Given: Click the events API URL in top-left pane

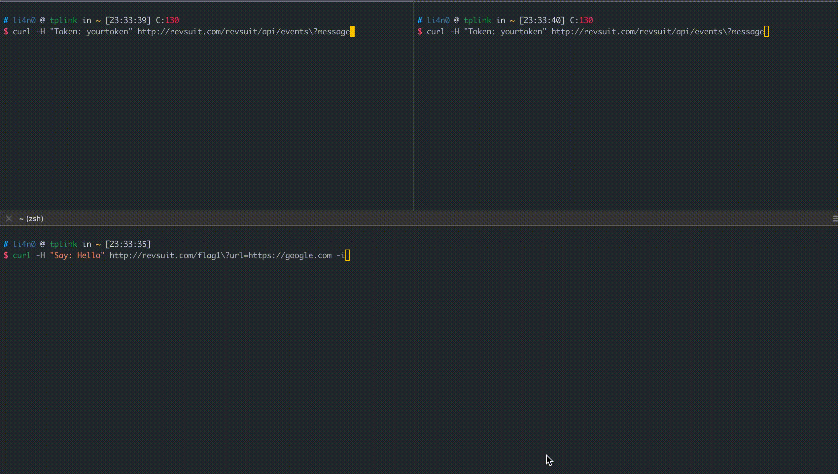Looking at the screenshot, I should coord(243,32).
